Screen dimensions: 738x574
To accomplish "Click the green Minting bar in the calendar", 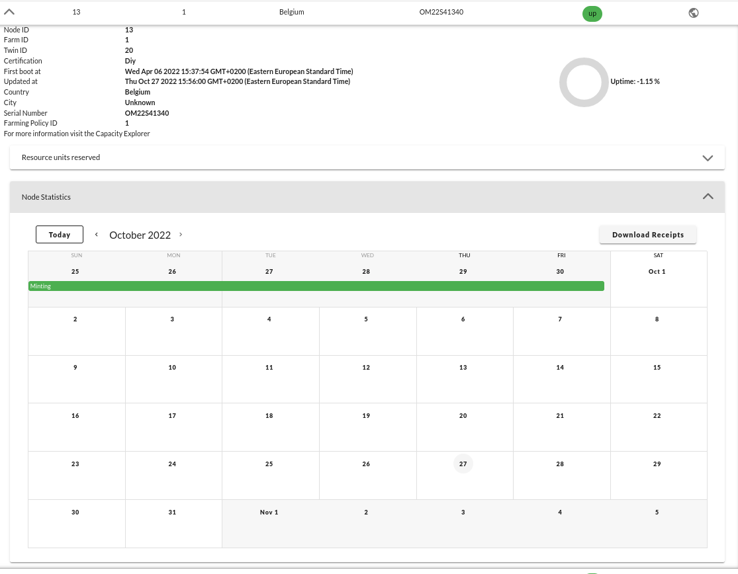I will point(316,286).
